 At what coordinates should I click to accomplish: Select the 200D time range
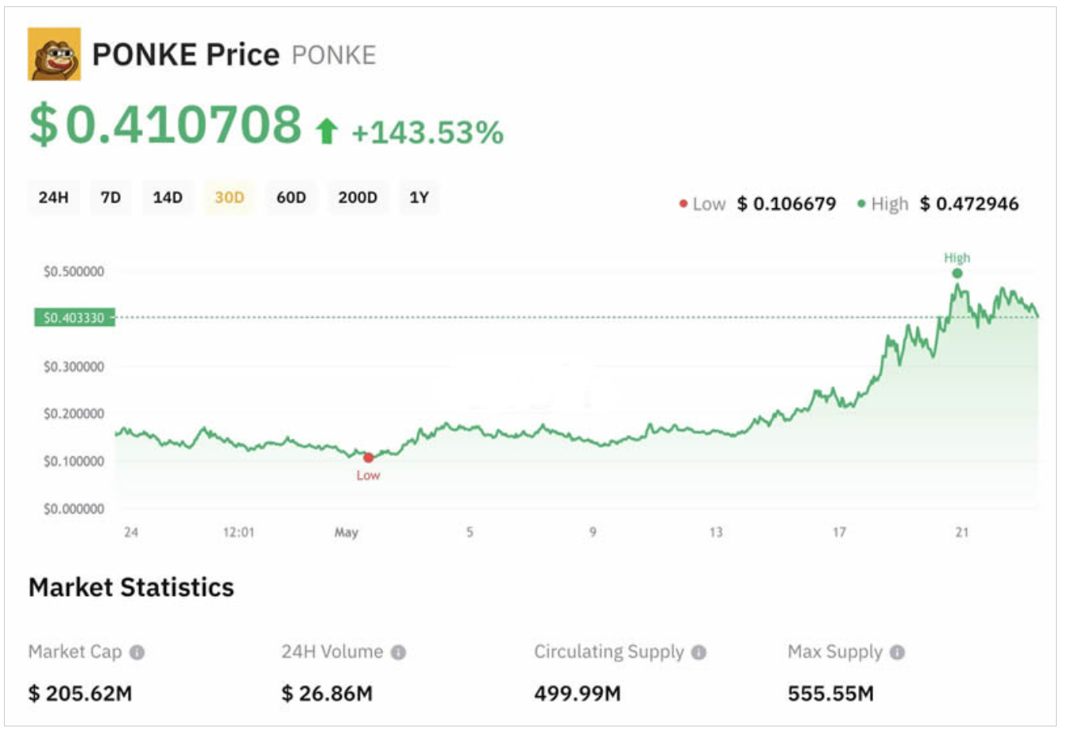pyautogui.click(x=358, y=197)
